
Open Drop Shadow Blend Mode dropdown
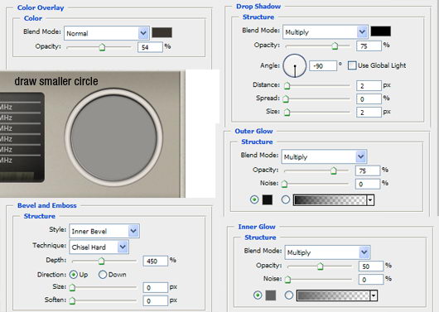click(326, 32)
